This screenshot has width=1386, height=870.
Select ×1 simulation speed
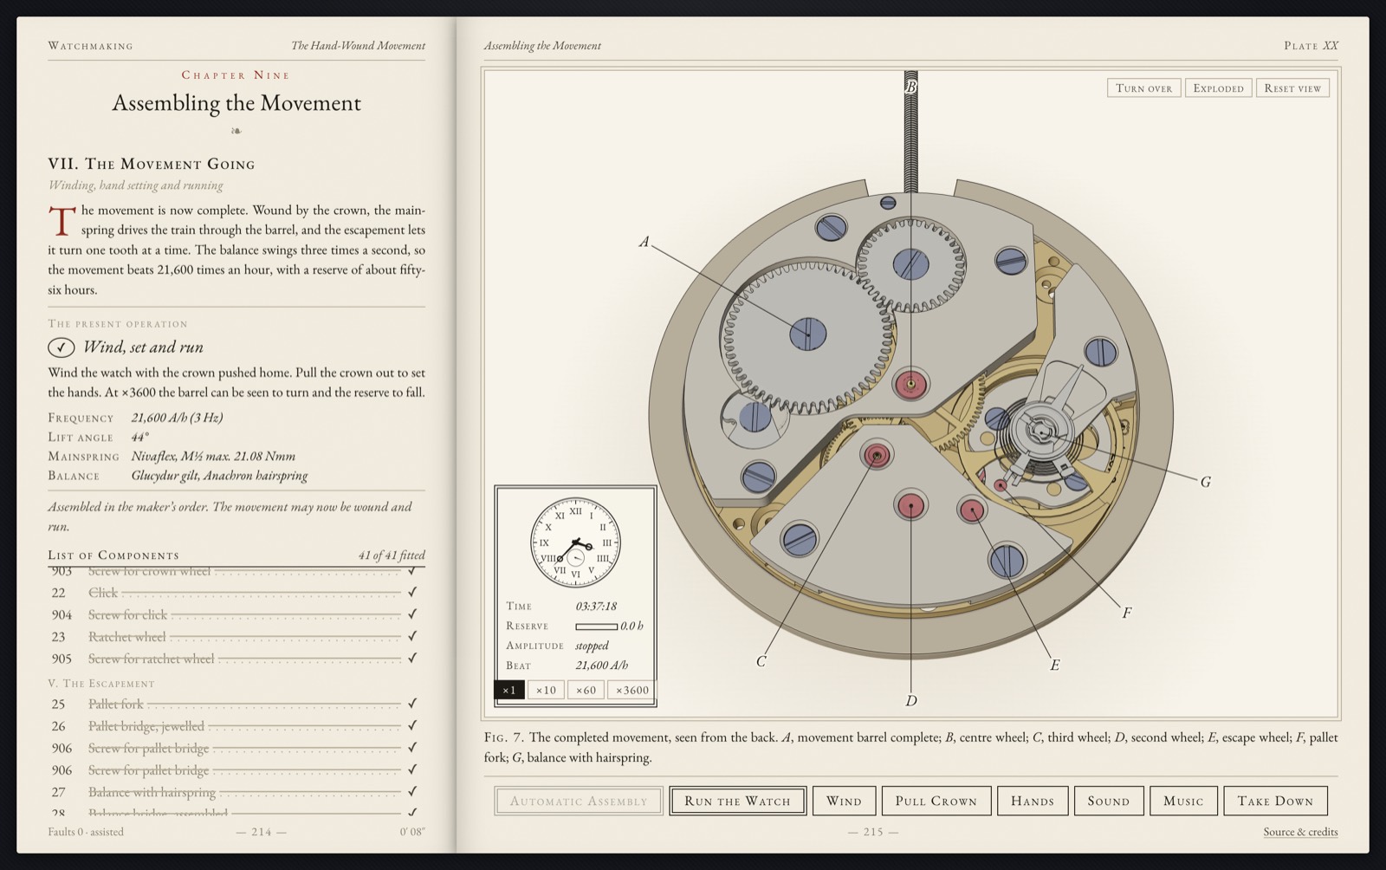pyautogui.click(x=509, y=690)
